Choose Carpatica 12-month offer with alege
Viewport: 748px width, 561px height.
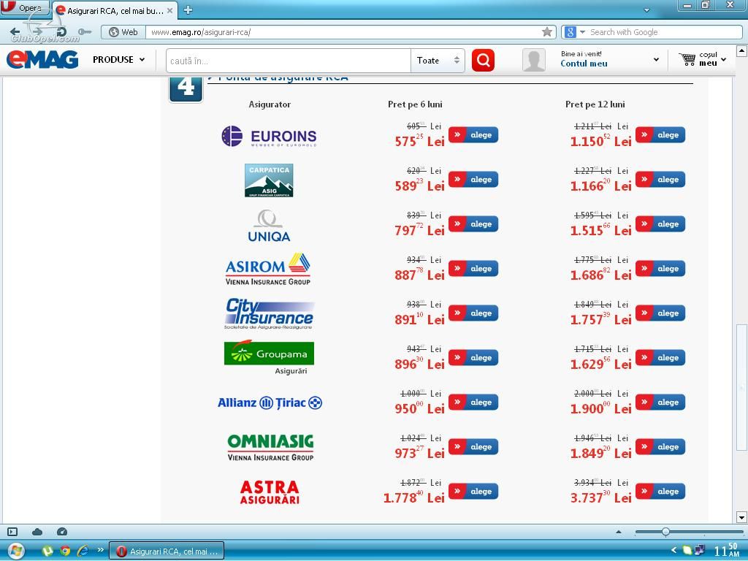(x=660, y=180)
